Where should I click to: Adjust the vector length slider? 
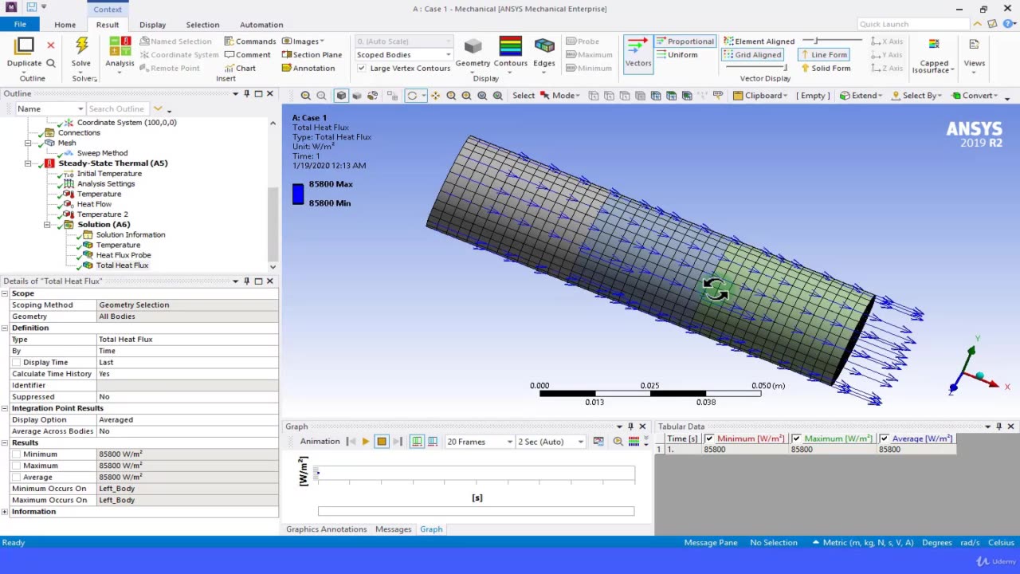[x=832, y=41]
